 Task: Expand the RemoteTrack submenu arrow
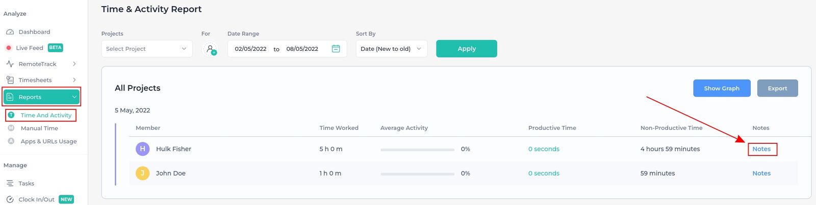[x=74, y=64]
